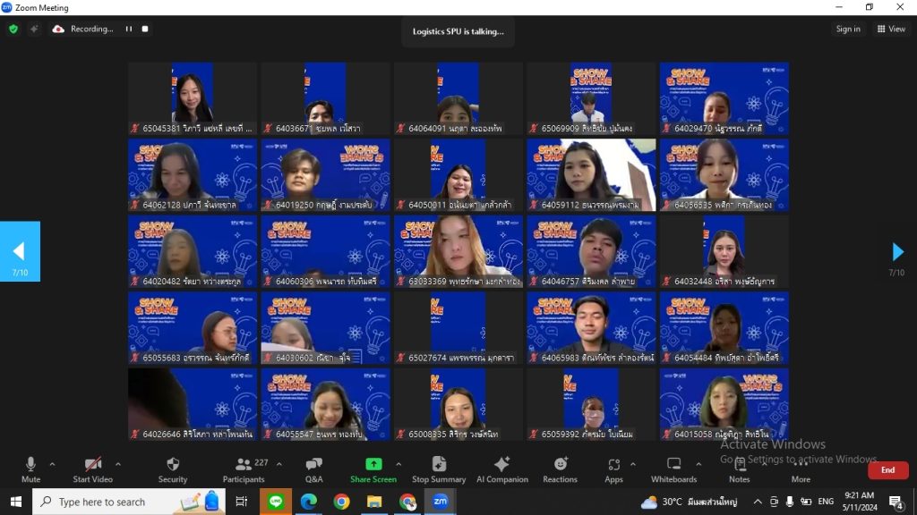The image size is (917, 515).
Task: Open Microsoft Edge from the taskbar
Action: (309, 502)
